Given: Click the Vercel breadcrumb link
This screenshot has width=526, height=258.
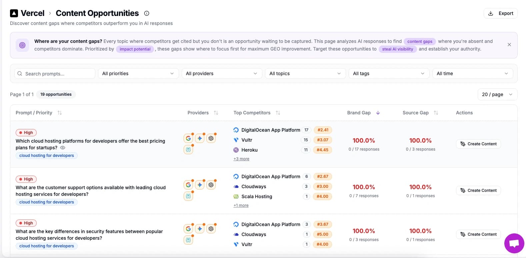Looking at the screenshot, I should point(32,13).
